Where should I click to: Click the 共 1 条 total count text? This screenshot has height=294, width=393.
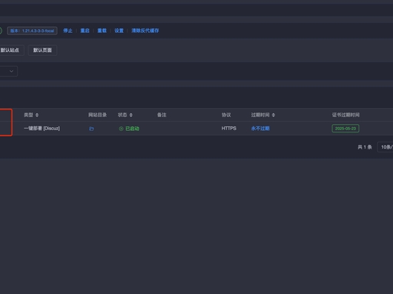(x=365, y=147)
